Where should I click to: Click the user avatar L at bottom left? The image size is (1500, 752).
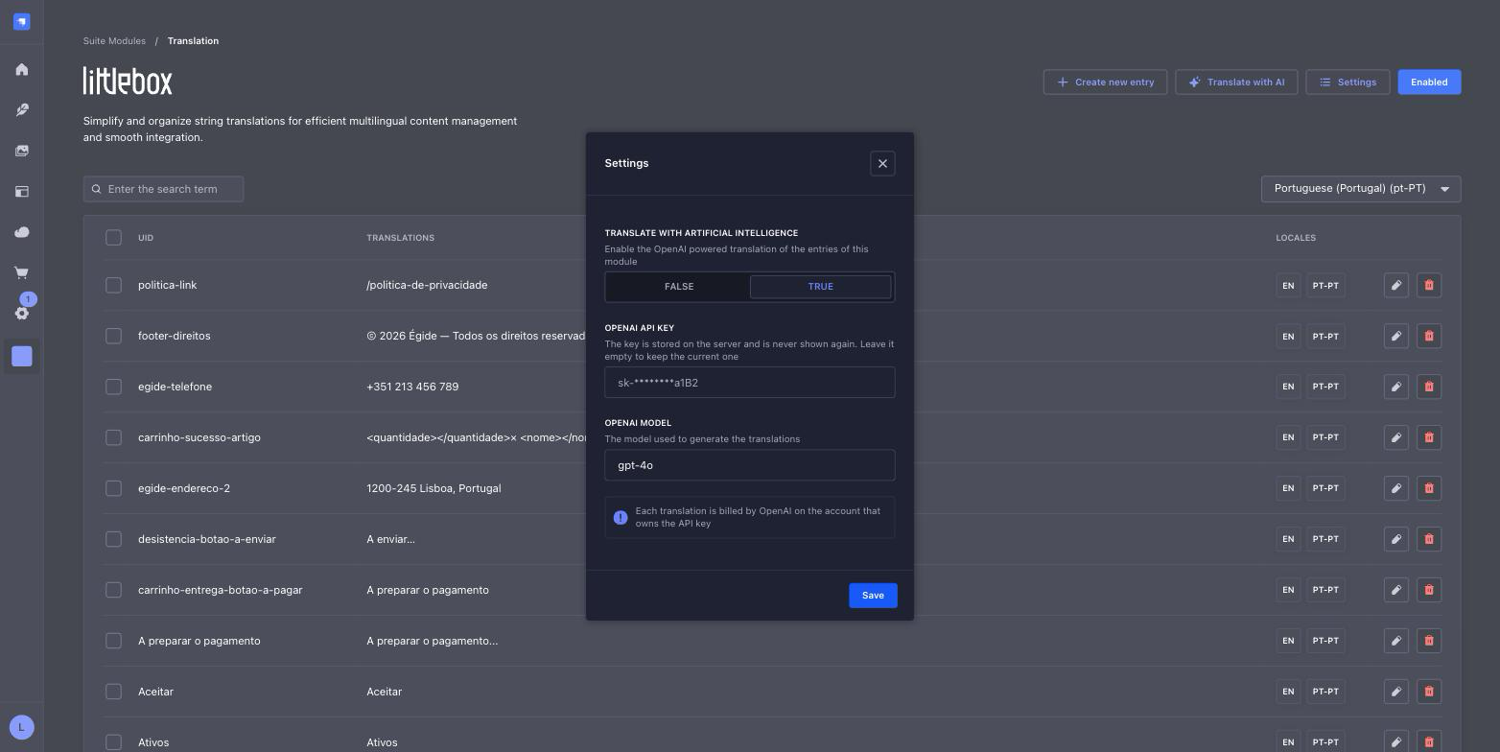pos(21,727)
